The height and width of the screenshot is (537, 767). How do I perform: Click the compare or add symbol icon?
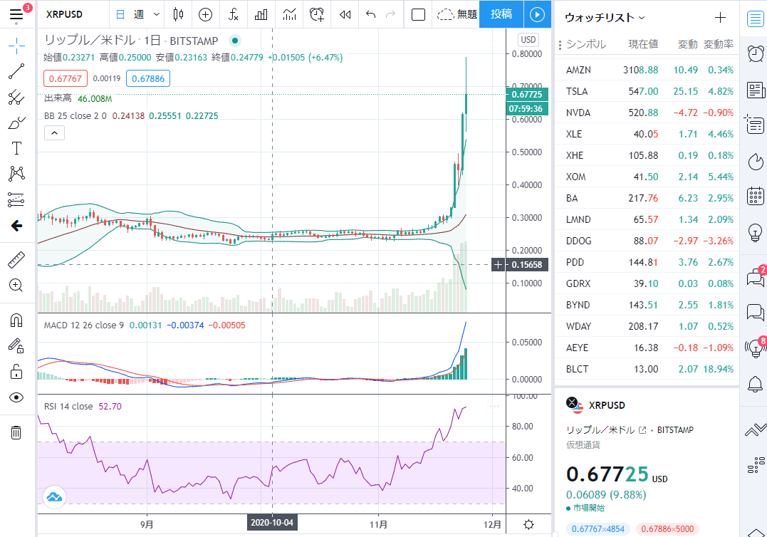tap(205, 14)
